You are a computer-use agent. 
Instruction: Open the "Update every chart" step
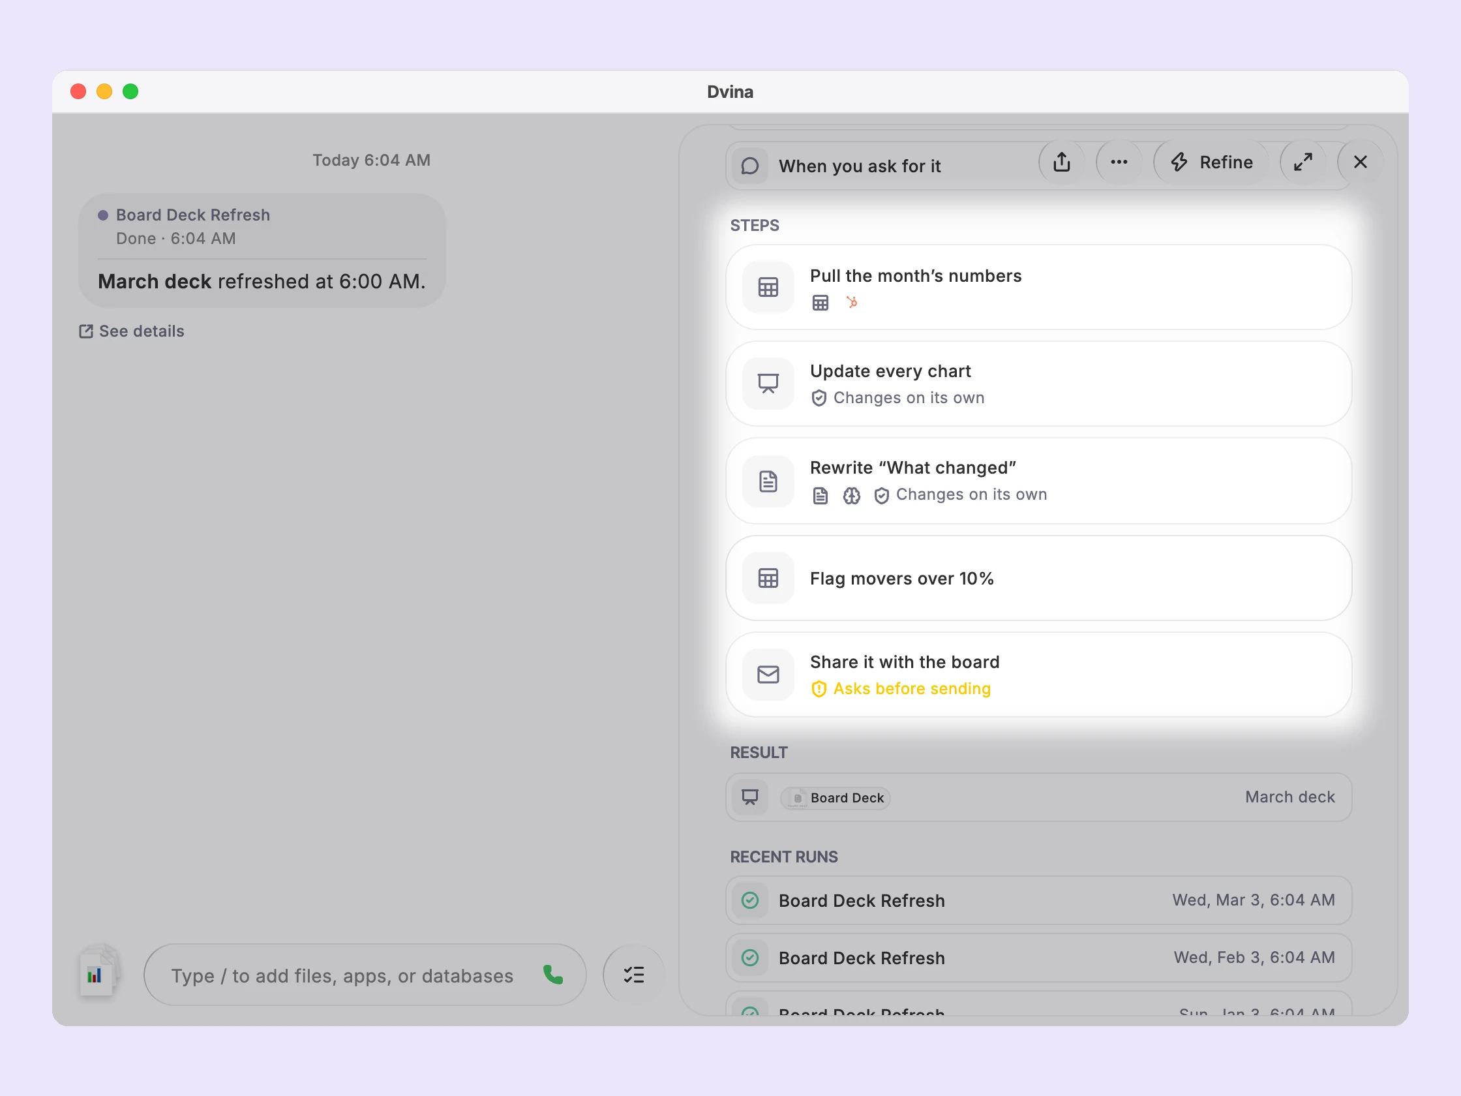click(x=1038, y=384)
